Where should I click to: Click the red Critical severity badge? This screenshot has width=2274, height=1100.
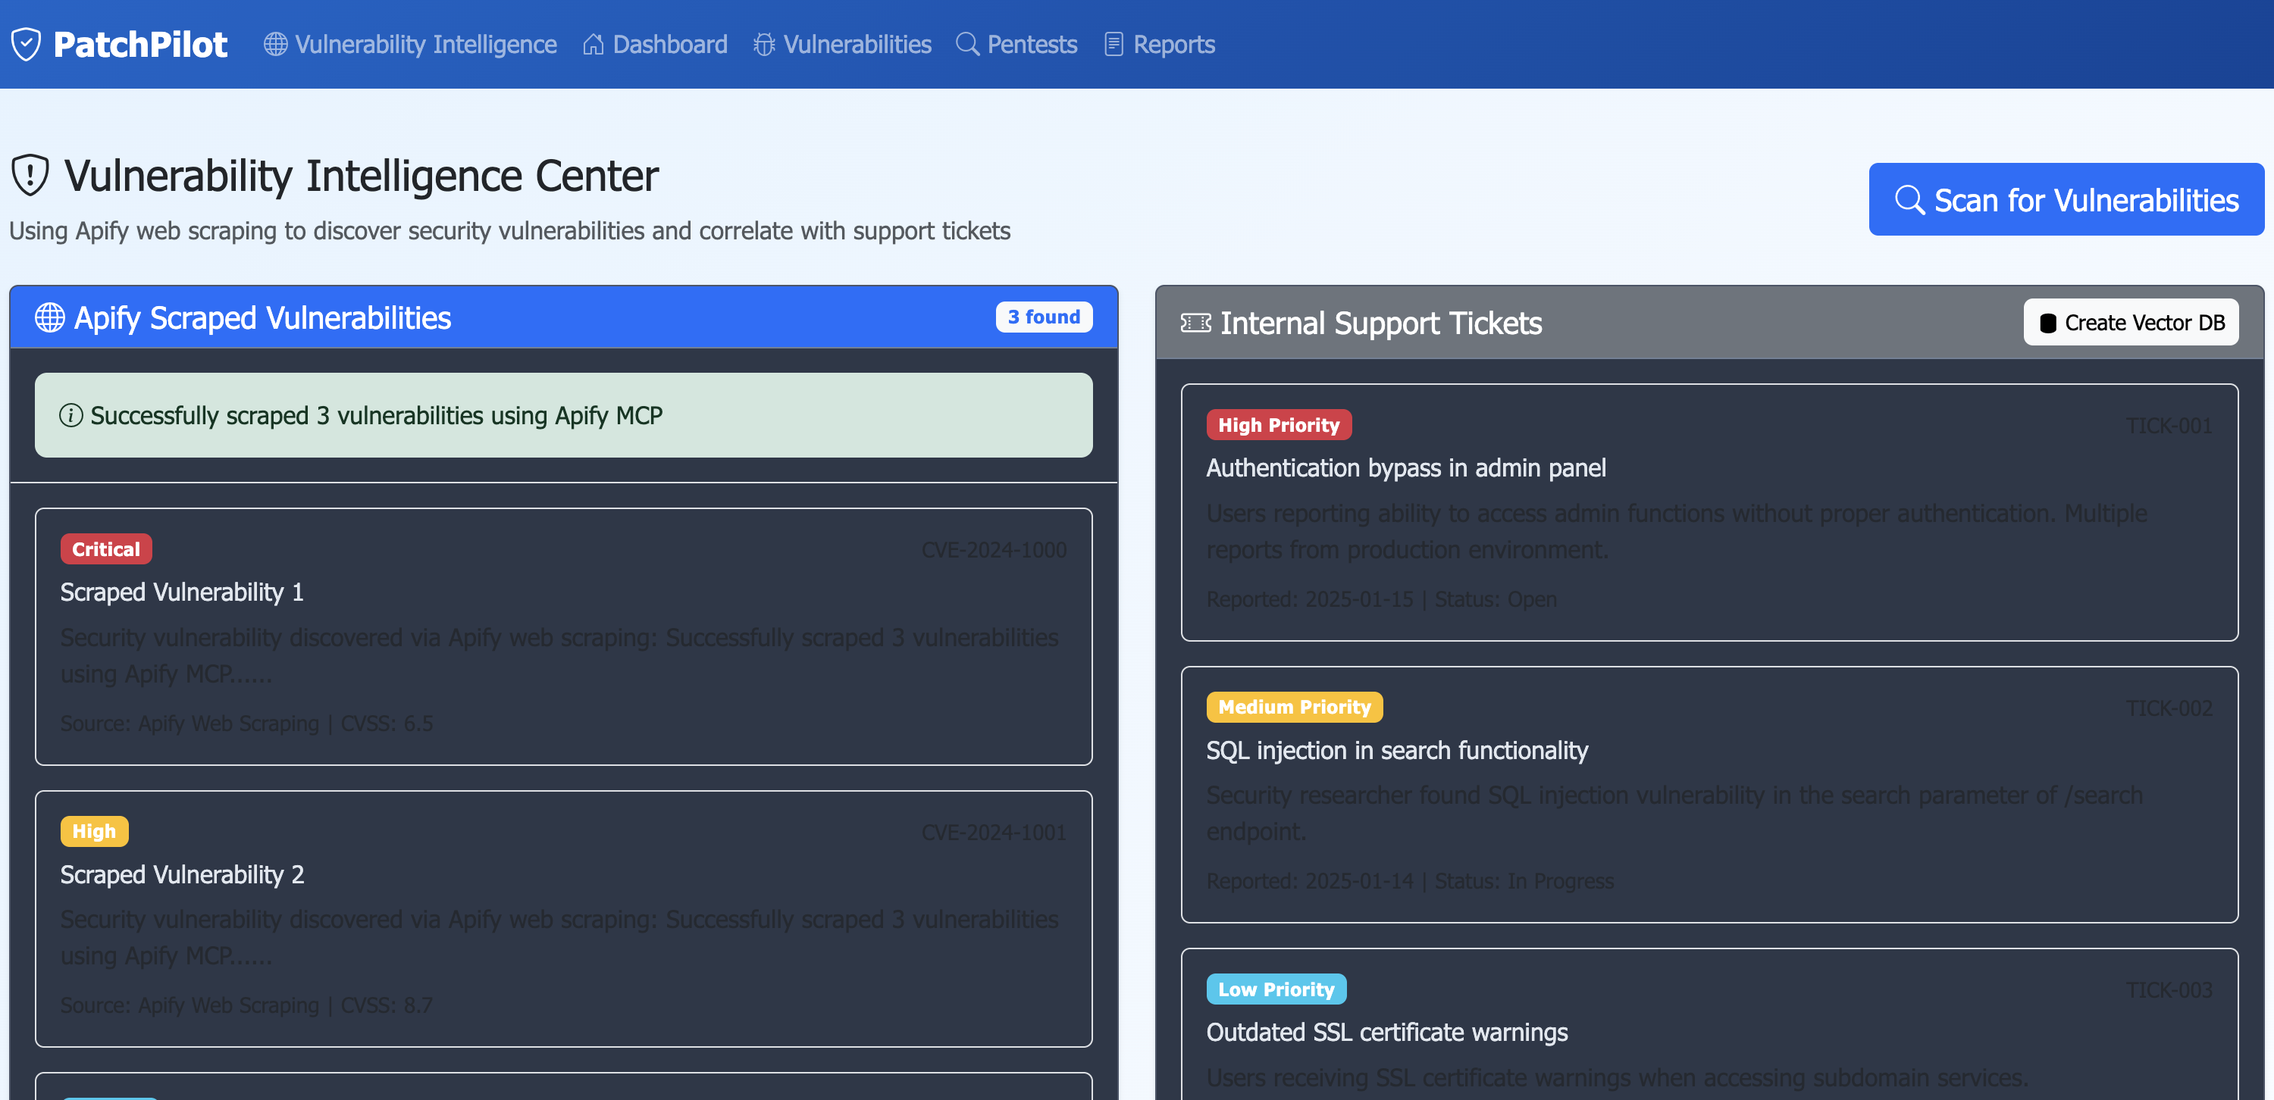coord(106,549)
